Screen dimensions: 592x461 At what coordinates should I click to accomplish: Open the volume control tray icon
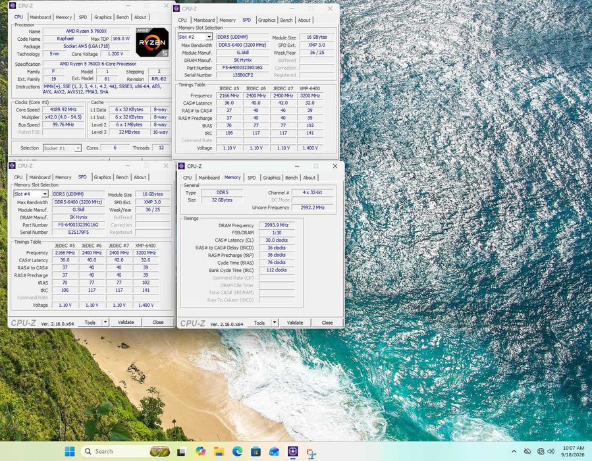551,451
